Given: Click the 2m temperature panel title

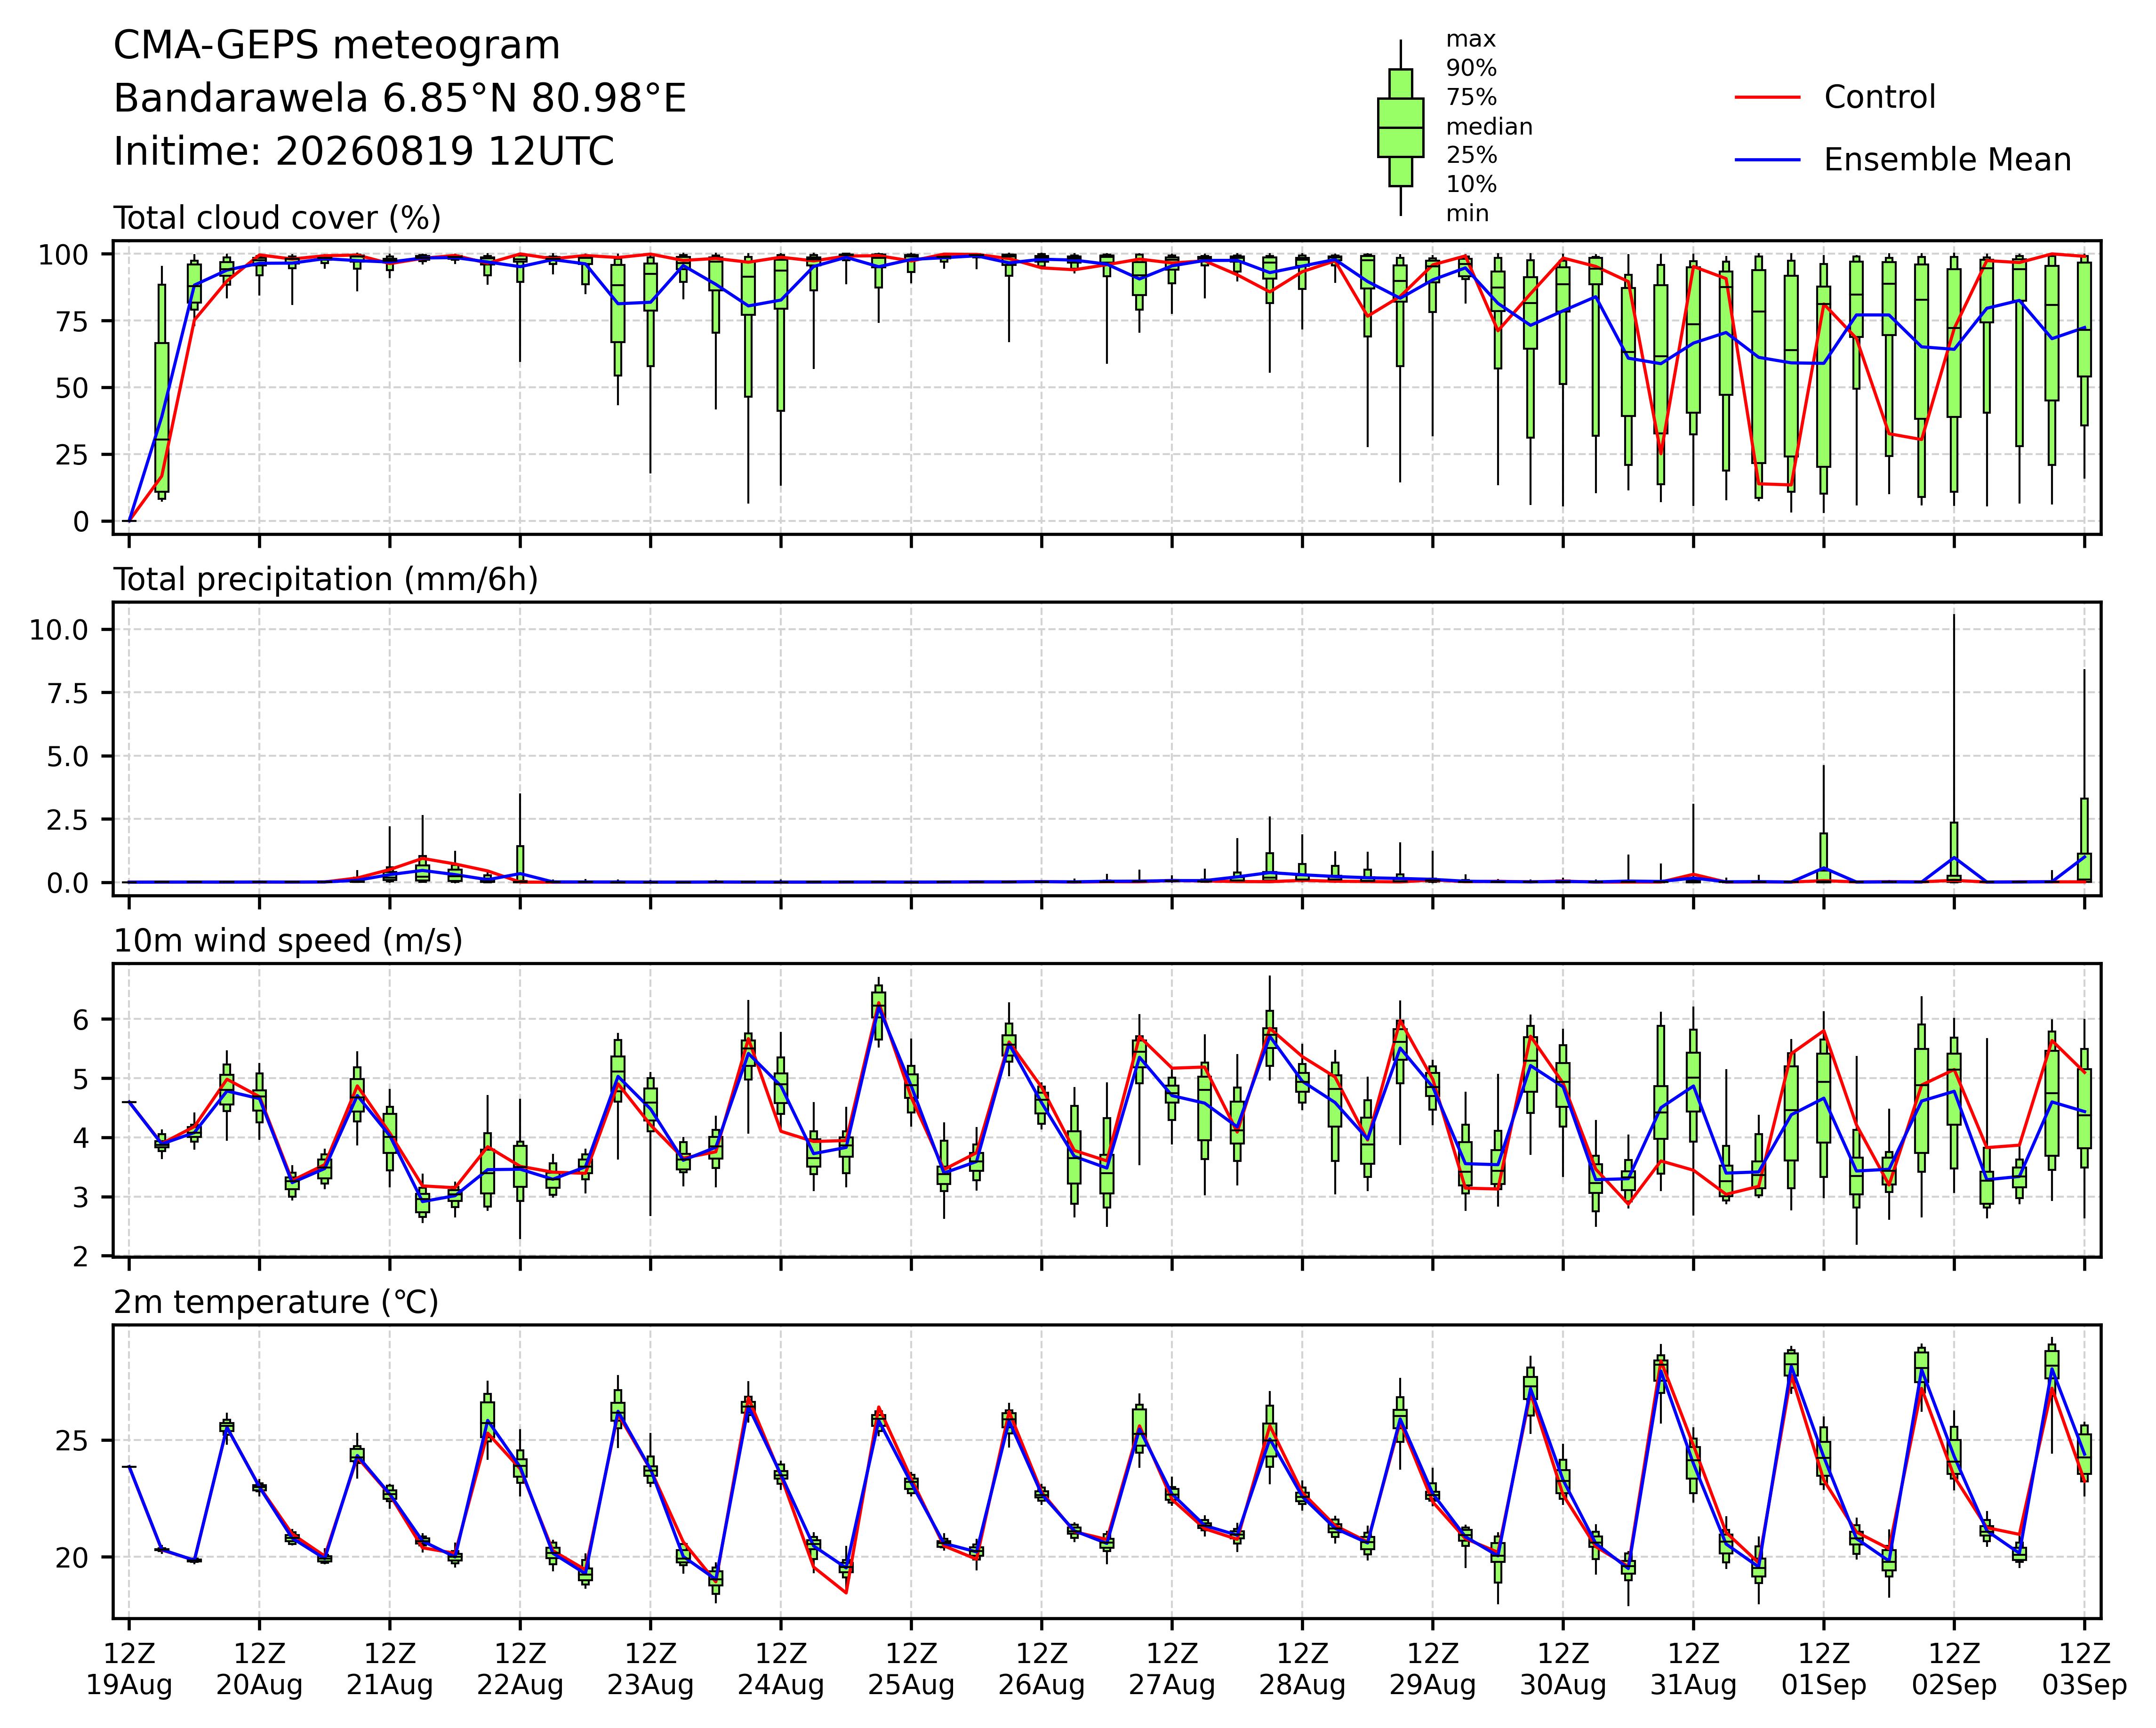Looking at the screenshot, I should [x=276, y=1302].
